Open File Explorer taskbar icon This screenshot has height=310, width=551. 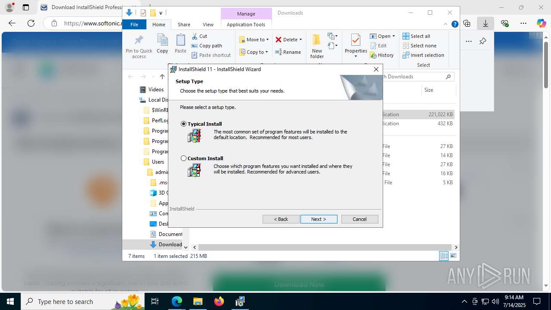coord(198,301)
